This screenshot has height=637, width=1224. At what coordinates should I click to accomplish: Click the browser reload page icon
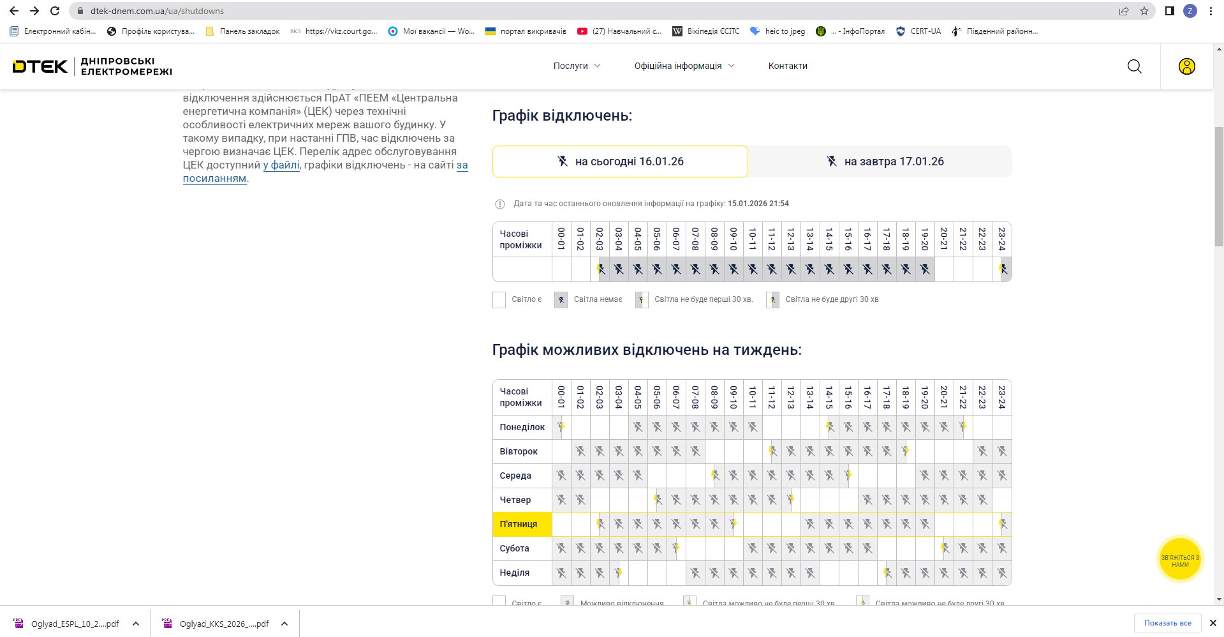point(55,11)
